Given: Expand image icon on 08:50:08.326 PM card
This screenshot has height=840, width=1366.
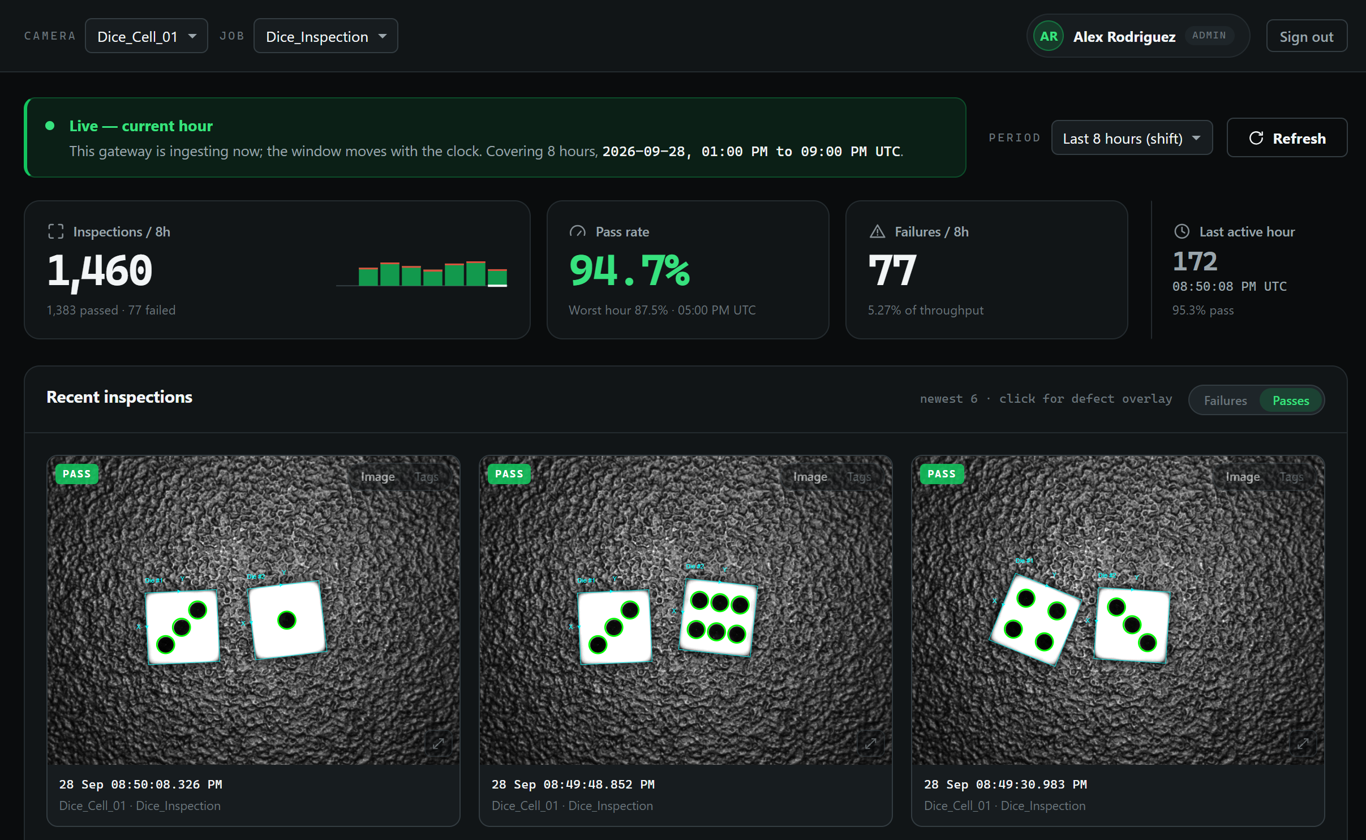Looking at the screenshot, I should (x=439, y=743).
